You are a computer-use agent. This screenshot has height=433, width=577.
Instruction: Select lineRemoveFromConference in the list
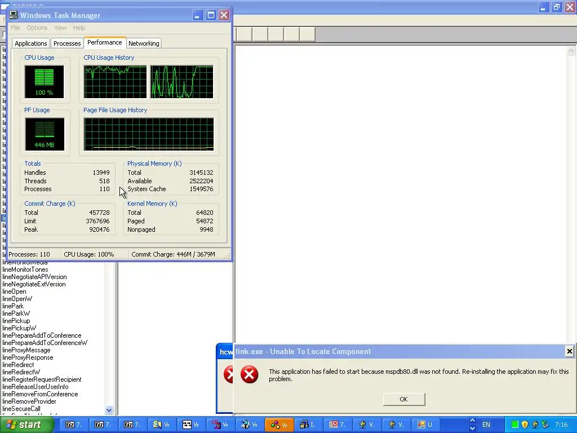tap(40, 394)
